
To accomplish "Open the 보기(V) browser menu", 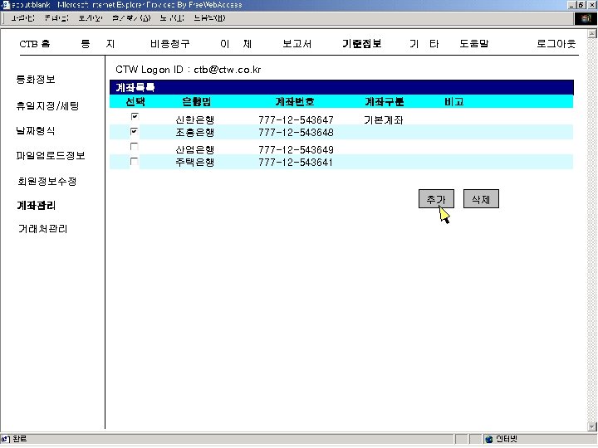I will click(91, 18).
